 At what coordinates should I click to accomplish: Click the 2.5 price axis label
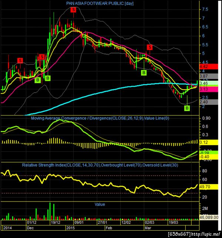pyautogui.click(x=205, y=97)
